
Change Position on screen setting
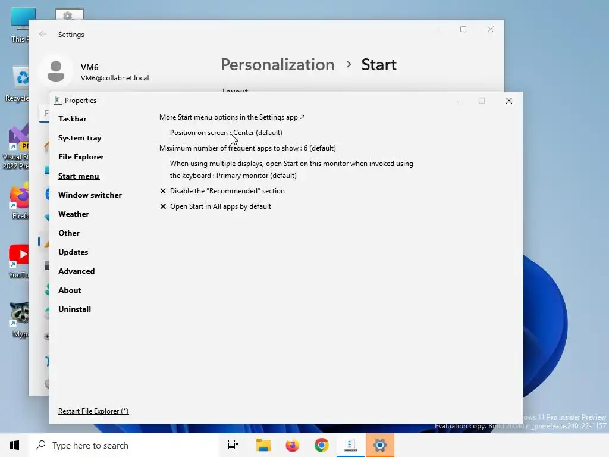(x=226, y=133)
